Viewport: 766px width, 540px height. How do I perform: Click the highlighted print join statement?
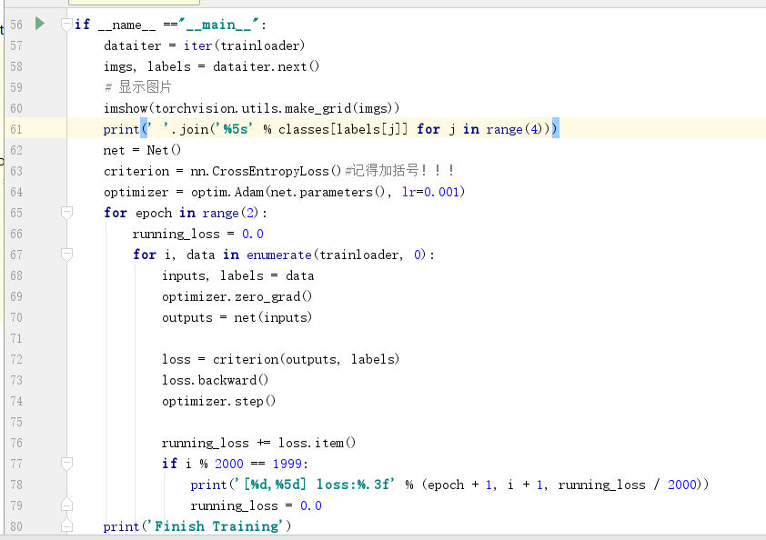tap(331, 129)
